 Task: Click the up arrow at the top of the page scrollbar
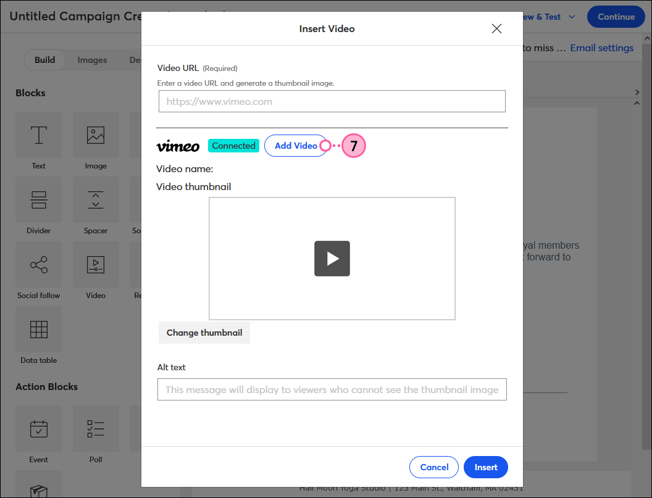click(647, 38)
